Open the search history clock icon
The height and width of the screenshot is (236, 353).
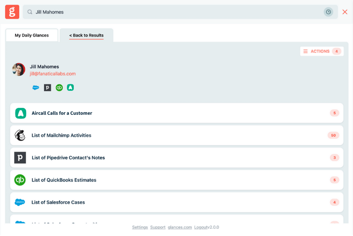point(328,12)
